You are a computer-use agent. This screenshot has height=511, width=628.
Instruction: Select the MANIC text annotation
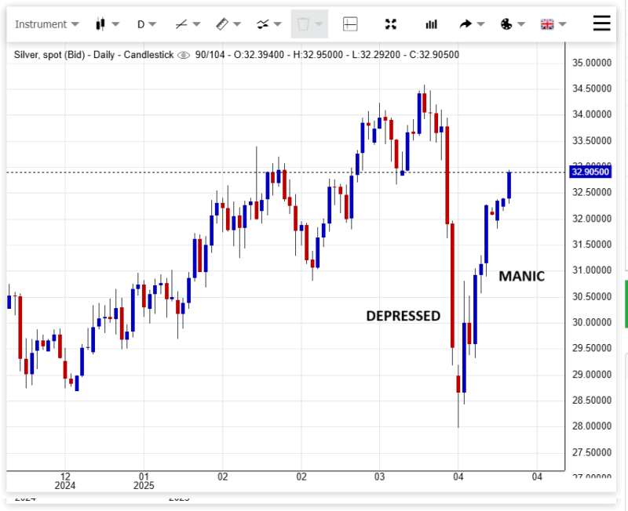pyautogui.click(x=521, y=276)
